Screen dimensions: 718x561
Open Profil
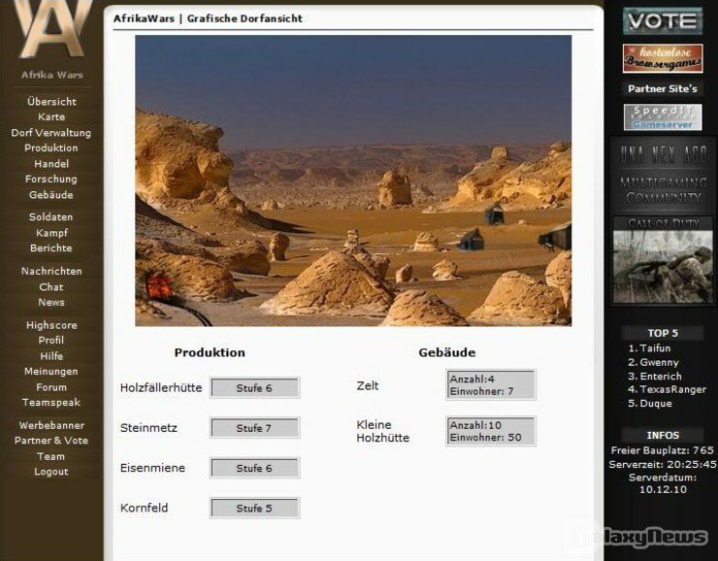pos(50,341)
